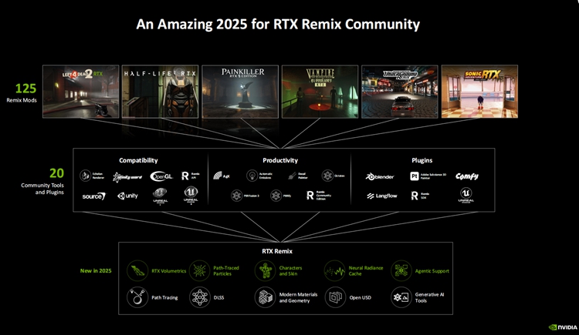Image resolution: width=579 pixels, height=335 pixels.
Task: Click the OpenGL logo under Compatibility
Action: [x=161, y=176]
